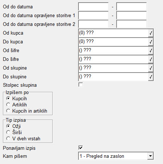Image resolution: width=163 pixels, height=164 pixels.
Task: Click end date of opravljene storitve 2
Action: pyautogui.click(x=131, y=24)
